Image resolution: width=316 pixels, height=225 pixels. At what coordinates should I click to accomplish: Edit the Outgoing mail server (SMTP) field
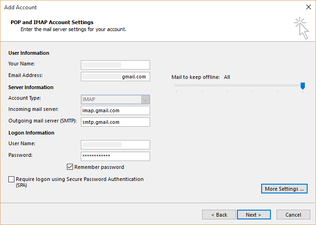pos(115,122)
